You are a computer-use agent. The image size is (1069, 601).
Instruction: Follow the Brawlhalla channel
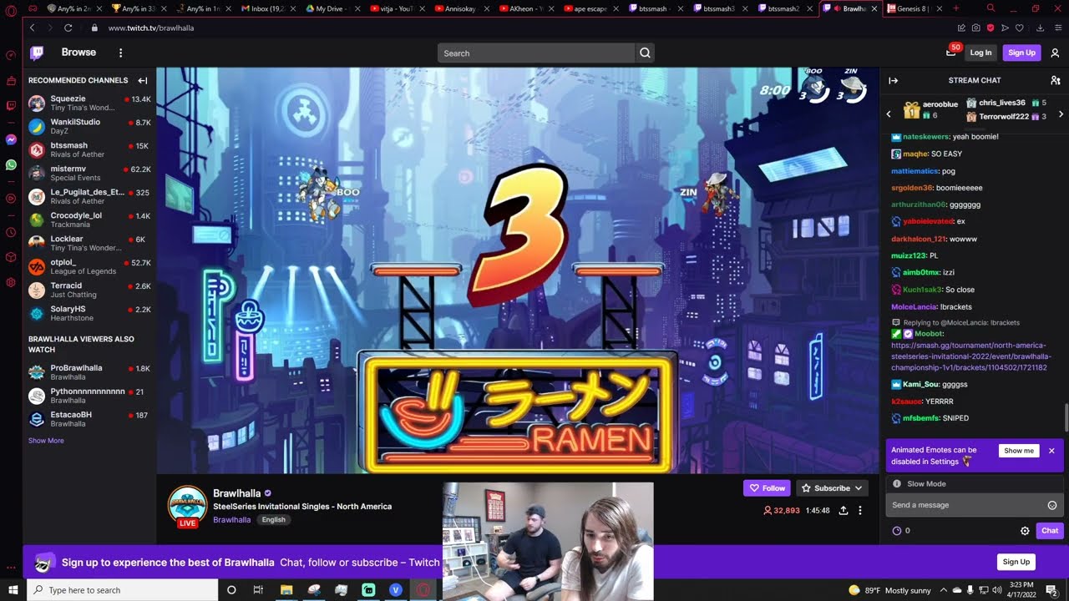(x=767, y=488)
